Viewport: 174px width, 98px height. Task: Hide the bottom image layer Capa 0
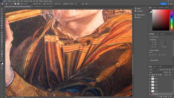point(150,94)
